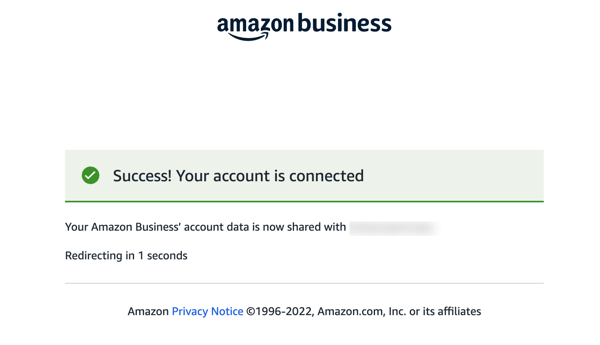The height and width of the screenshot is (345, 600).
Task: Click the smile arrow beneath the amazon wordmark
Action: click(x=248, y=37)
